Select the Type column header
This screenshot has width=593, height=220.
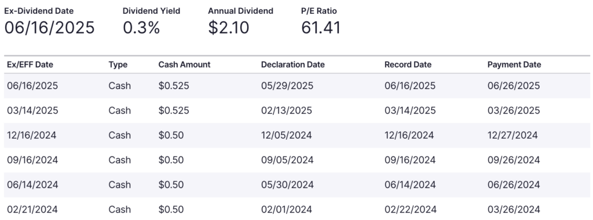(118, 65)
